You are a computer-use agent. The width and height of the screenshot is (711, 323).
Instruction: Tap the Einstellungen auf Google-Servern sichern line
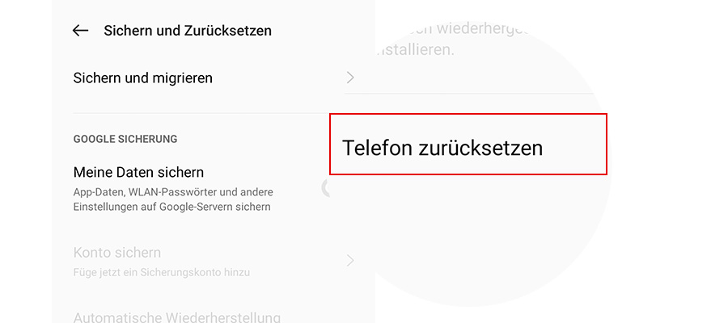point(171,207)
